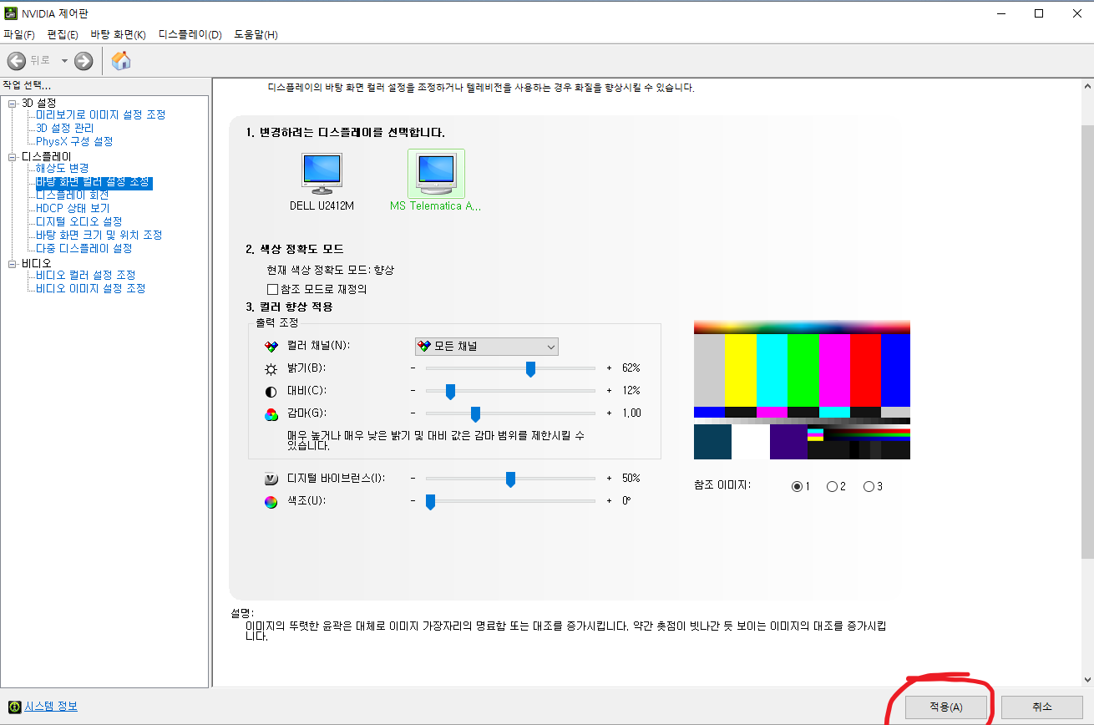Click the color bars reference image preview
This screenshot has width=1094, height=725.
[x=802, y=390]
